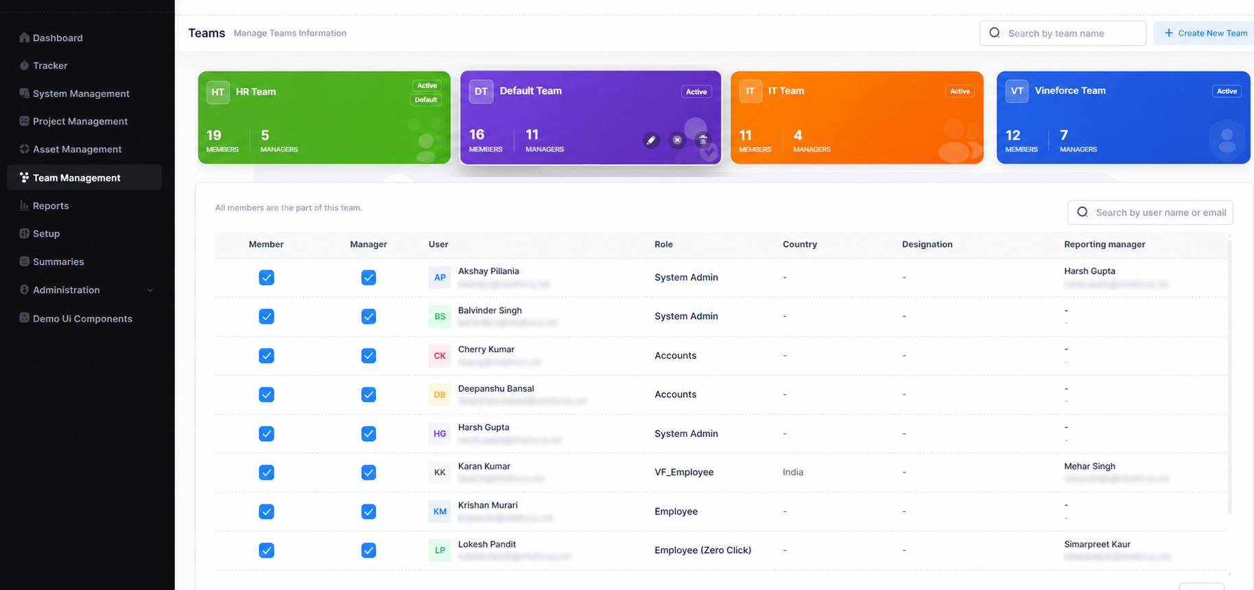Viewport: 1254px width, 590px height.
Task: Click India country cell for Karan Kumar
Action: pyautogui.click(x=793, y=472)
